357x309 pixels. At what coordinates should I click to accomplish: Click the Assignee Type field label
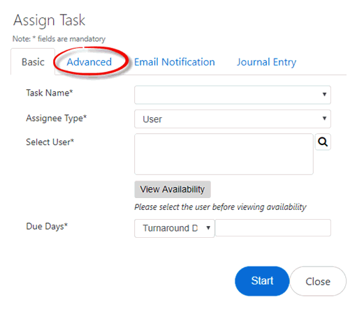57,118
